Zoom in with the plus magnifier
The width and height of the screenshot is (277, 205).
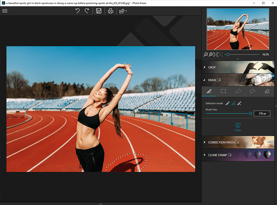[211, 54]
